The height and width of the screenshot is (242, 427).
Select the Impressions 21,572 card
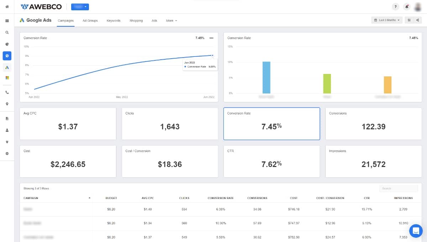coord(374,161)
